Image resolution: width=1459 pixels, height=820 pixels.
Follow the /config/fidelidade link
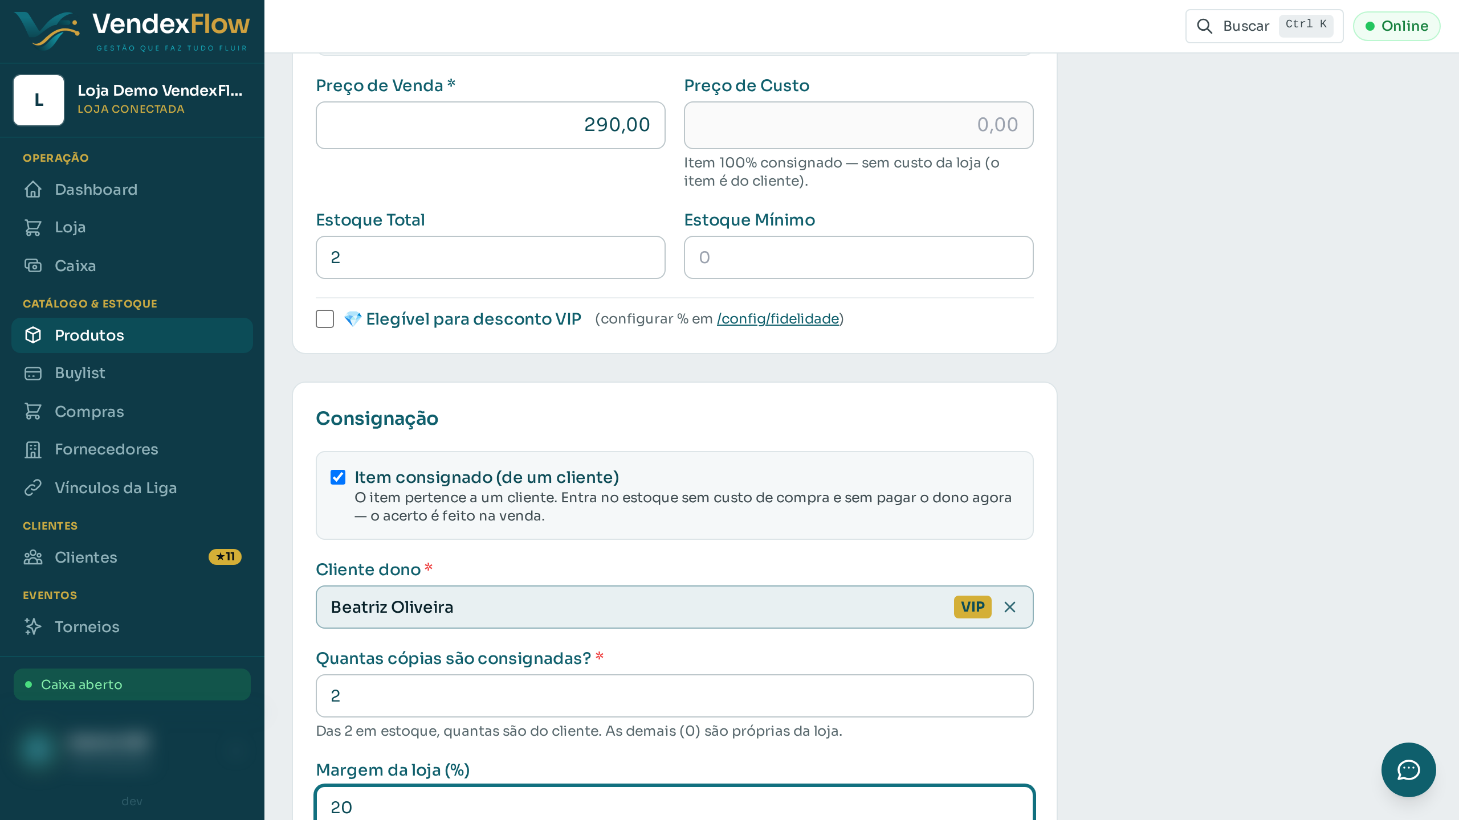coord(778,319)
